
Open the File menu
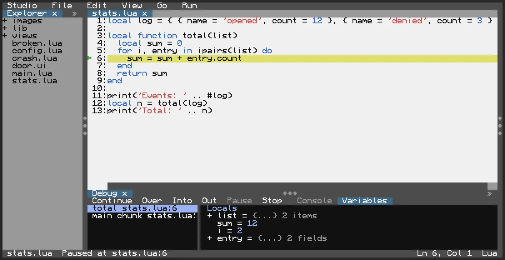coord(62,5)
